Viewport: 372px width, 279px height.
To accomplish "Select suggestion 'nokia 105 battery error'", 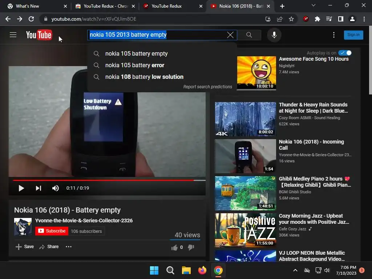I will [162, 65].
